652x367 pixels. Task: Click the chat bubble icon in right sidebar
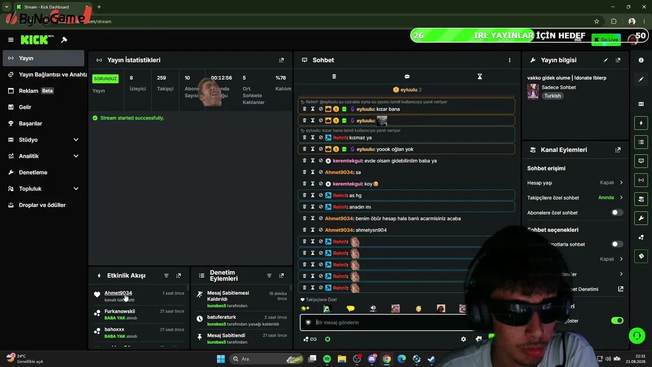pos(641,161)
